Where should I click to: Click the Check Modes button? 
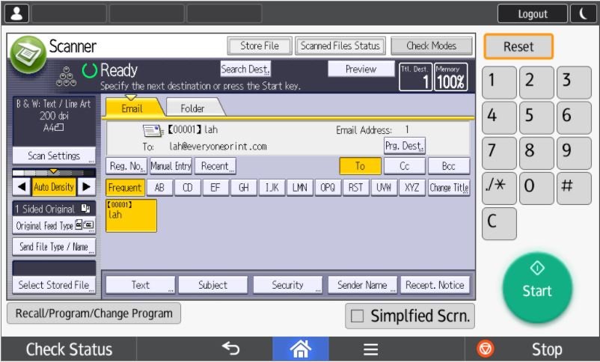click(x=432, y=46)
